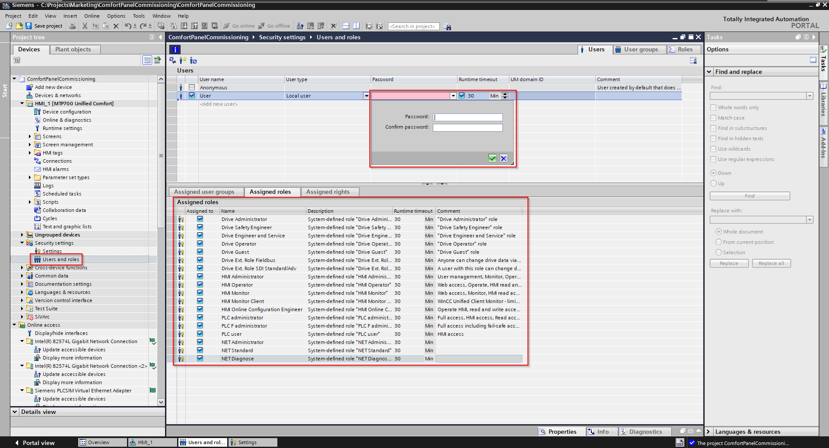
Task: Open the password cell dropdown arrow
Action: click(453, 96)
